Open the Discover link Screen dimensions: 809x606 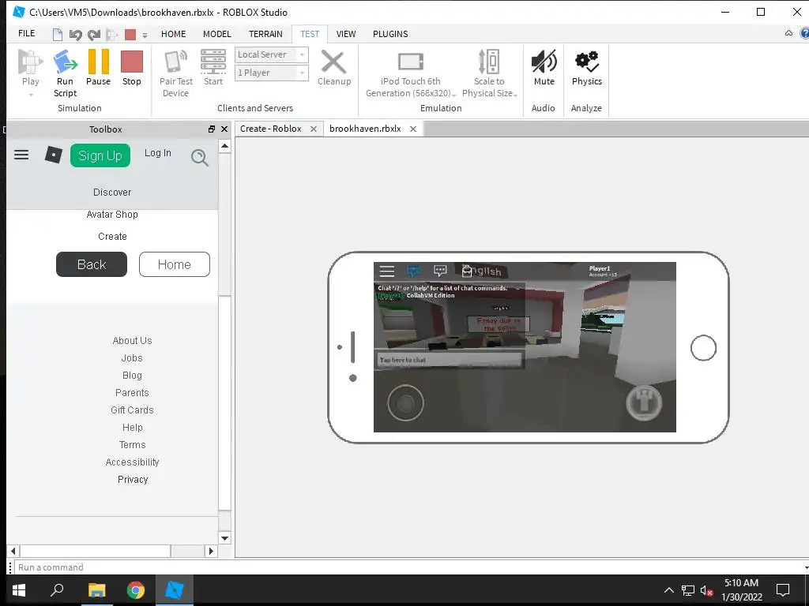[x=112, y=193]
